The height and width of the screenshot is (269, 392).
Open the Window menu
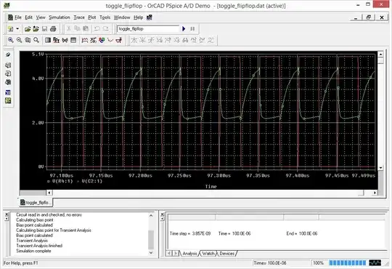point(122,17)
